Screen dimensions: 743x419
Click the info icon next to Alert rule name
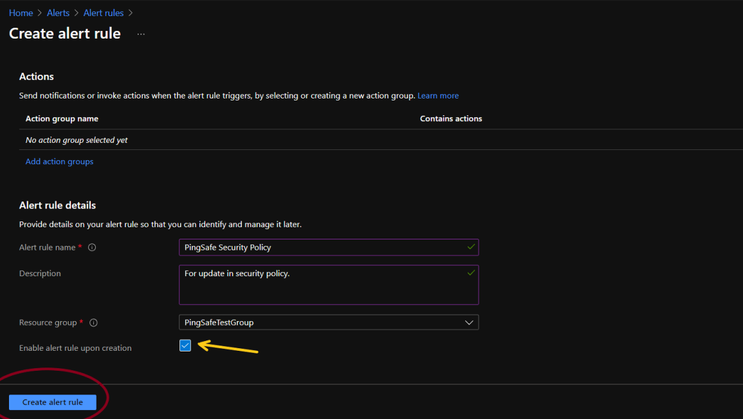pyautogui.click(x=92, y=248)
